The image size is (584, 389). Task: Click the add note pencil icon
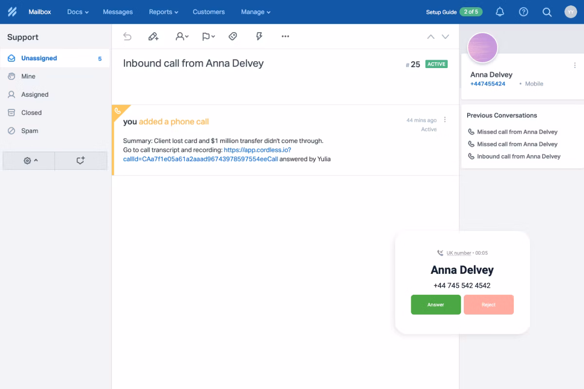coord(153,36)
